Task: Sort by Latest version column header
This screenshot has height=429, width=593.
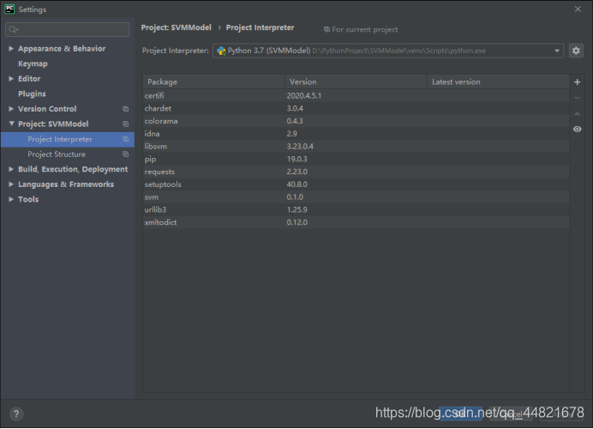Action: click(x=498, y=82)
